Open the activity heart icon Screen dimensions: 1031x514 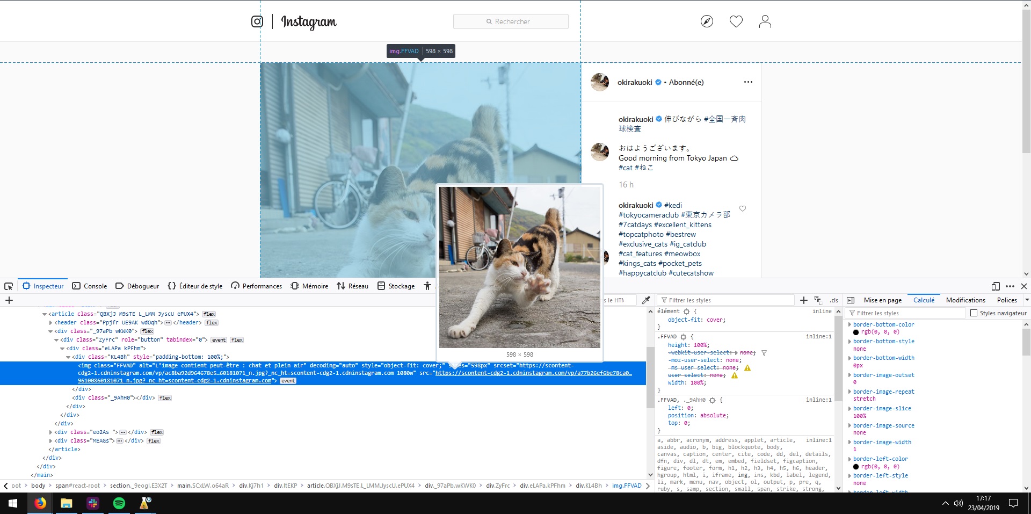point(736,21)
